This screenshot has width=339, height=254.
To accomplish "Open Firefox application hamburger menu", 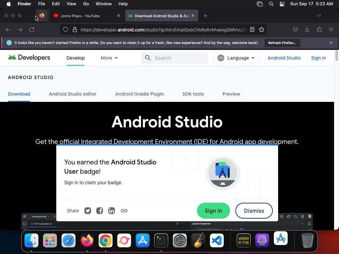I will pyautogui.click(x=331, y=29).
